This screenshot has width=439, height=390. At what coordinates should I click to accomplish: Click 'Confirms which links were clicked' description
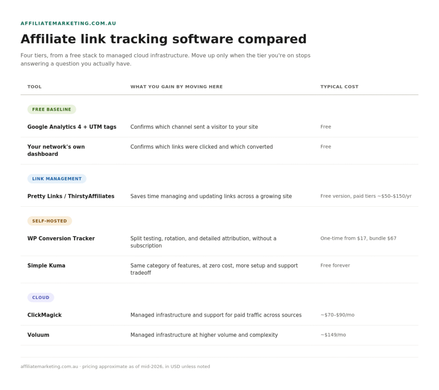click(201, 147)
